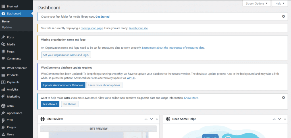Click the Marketing megaphone icon
This screenshot has width=291, height=138.
[3, 96]
